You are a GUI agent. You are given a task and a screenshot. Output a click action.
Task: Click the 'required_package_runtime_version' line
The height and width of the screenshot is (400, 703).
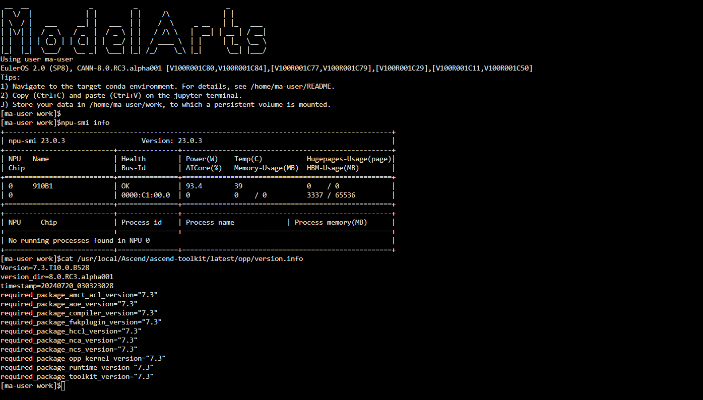click(77, 367)
